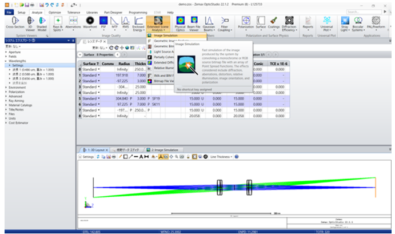
Task: Open the Surface analysis menu
Action: 261,23
